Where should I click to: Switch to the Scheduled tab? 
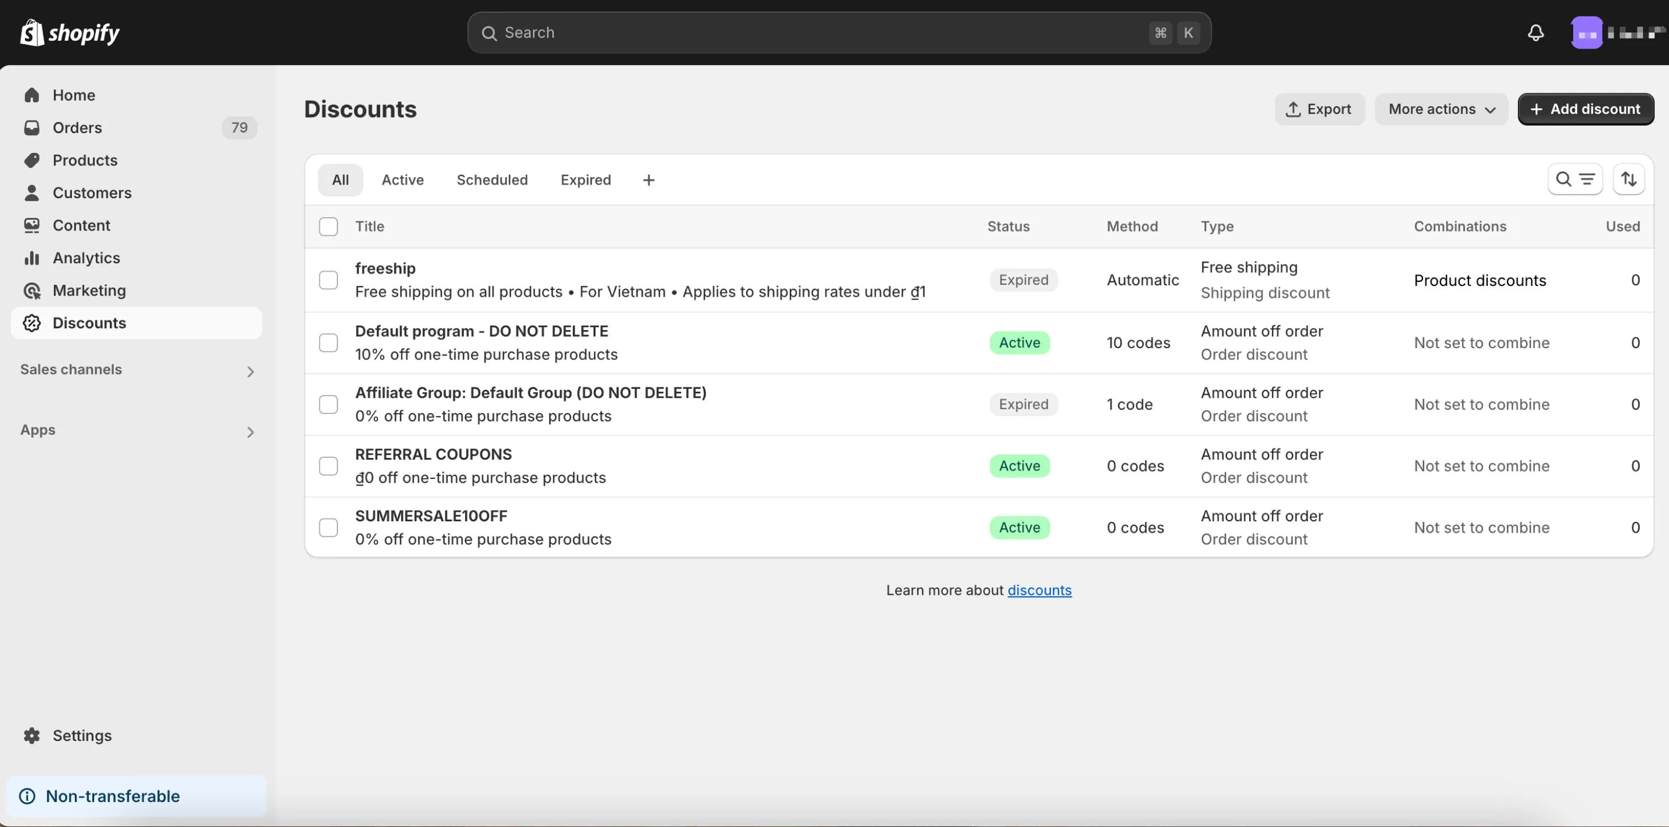[x=492, y=180]
